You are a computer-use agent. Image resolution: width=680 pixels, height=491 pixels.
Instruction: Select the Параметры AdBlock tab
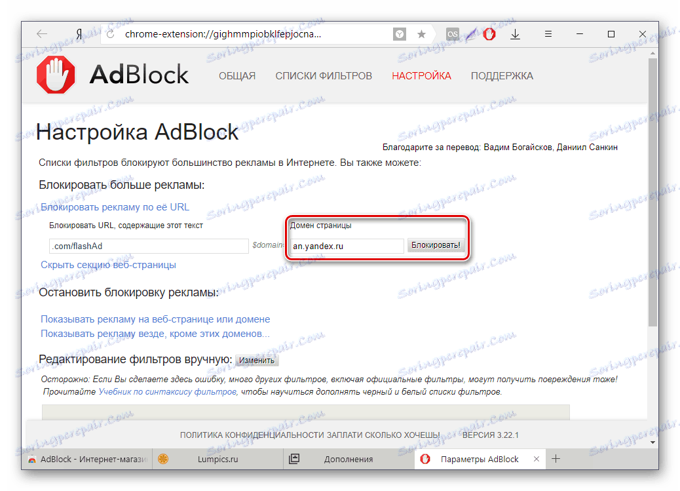[479, 459]
